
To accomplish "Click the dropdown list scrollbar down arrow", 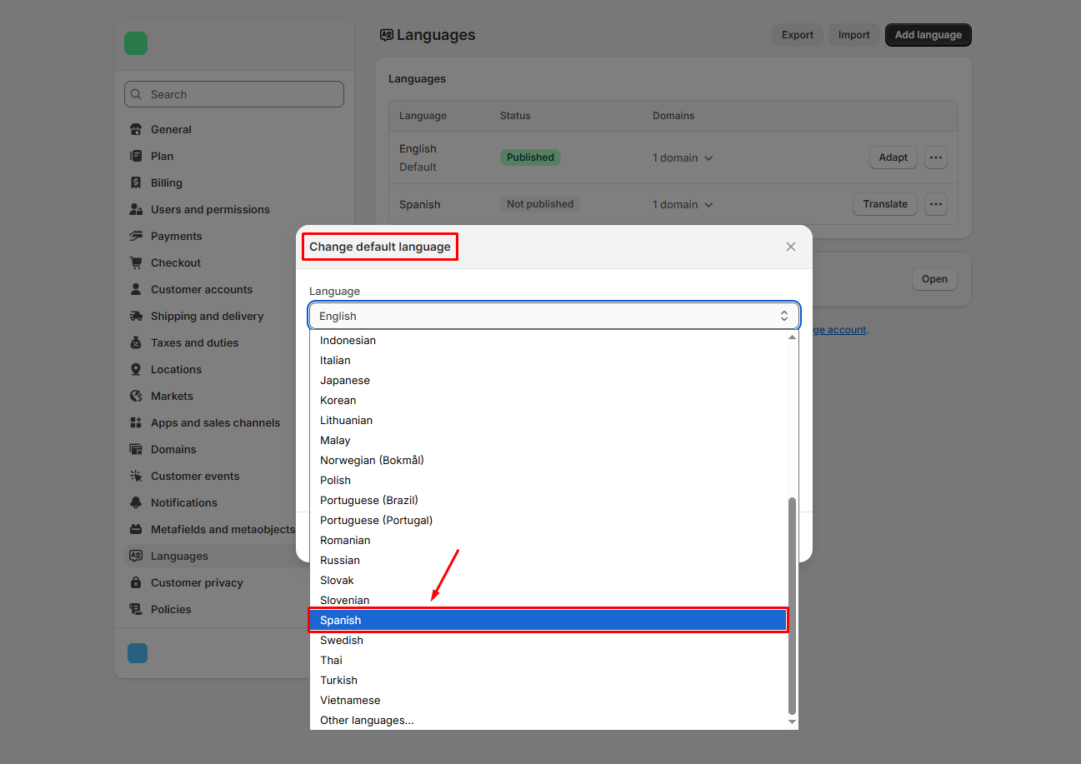I will click(x=792, y=722).
